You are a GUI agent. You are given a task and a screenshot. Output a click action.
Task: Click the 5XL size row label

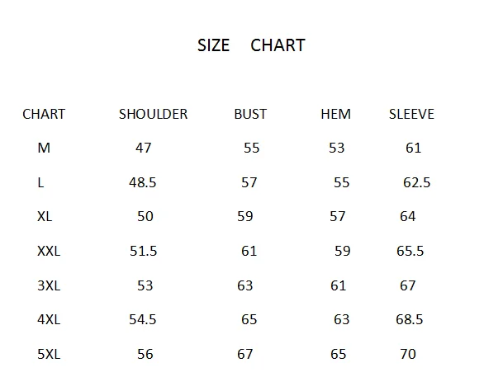click(49, 354)
